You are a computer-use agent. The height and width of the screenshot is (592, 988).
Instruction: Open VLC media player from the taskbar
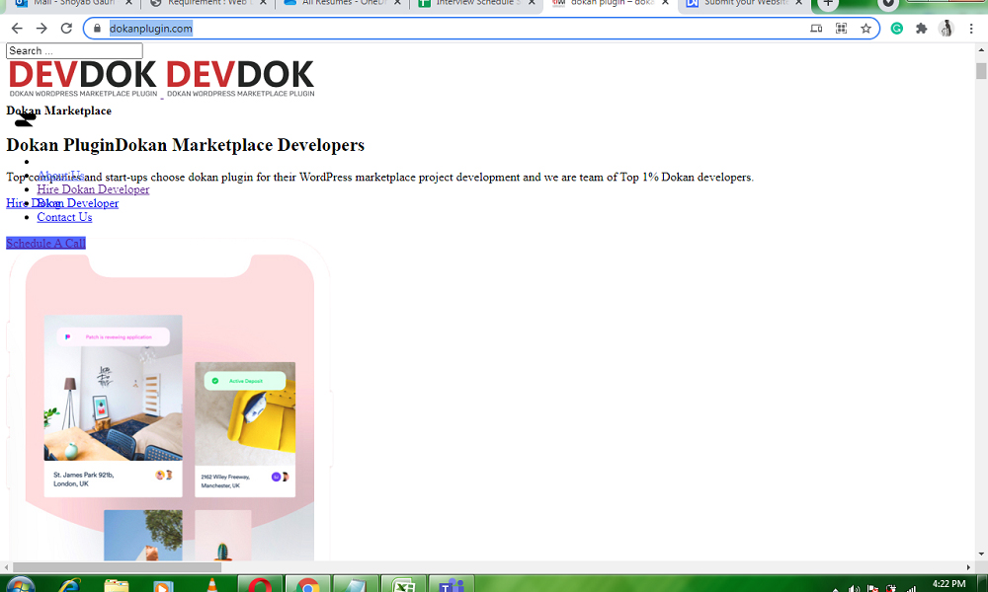point(211,586)
